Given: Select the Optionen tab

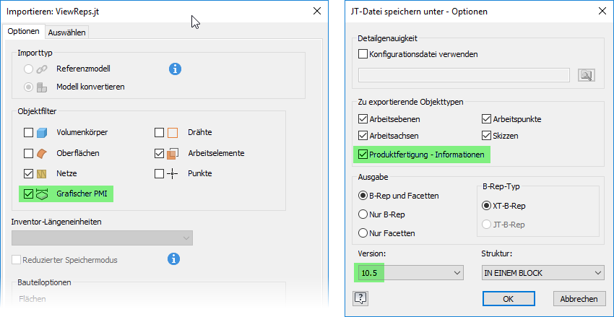Looking at the screenshot, I should (23, 31).
